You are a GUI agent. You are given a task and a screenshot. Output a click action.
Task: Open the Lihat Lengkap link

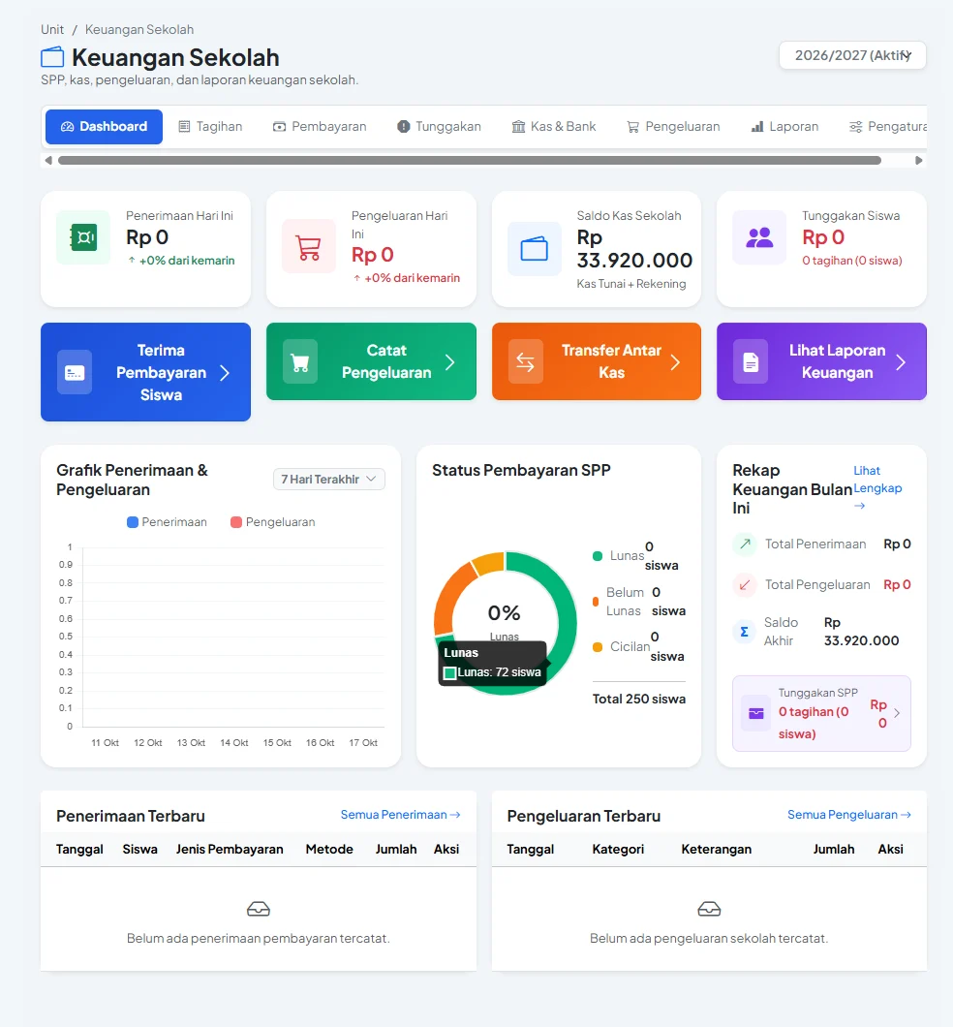point(877,488)
